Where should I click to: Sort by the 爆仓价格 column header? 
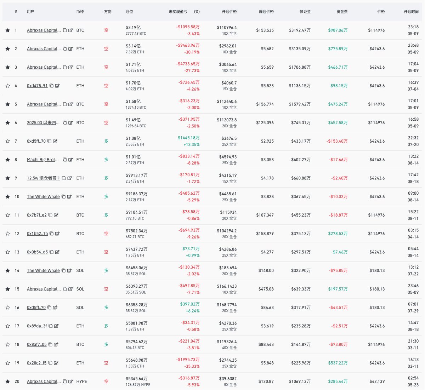[x=266, y=12]
